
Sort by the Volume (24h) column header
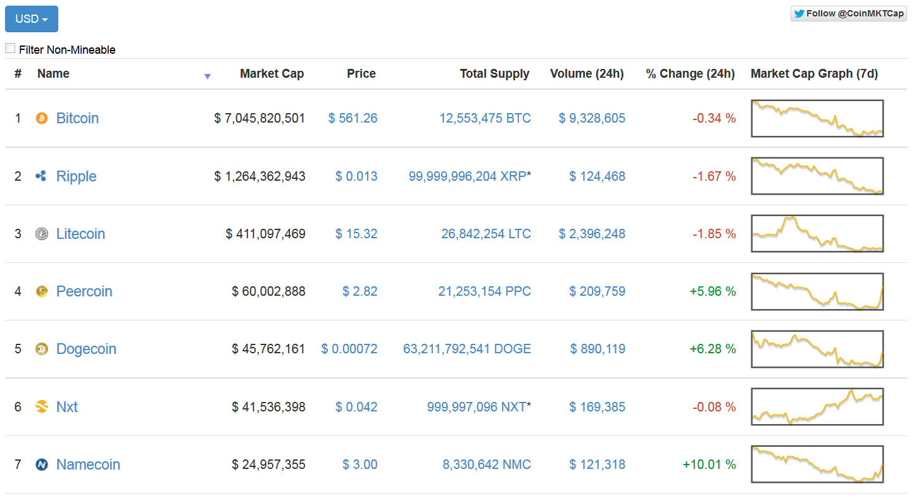click(x=587, y=74)
